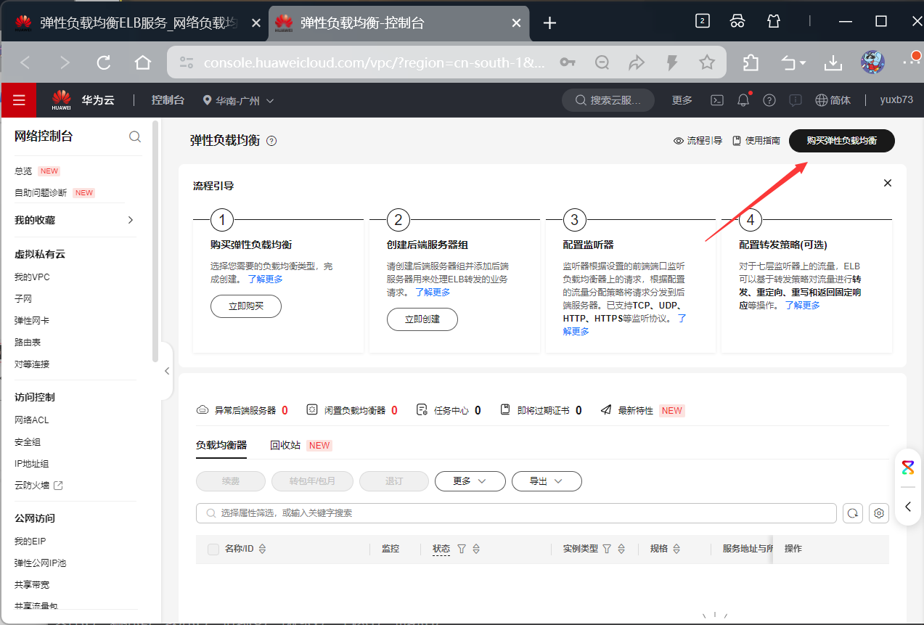924x625 pixels.
Task: Click 购买弹性负载均衡 button
Action: coord(842,141)
